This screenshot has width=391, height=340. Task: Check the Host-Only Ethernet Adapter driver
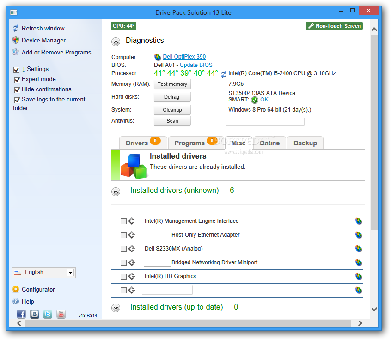click(x=123, y=235)
